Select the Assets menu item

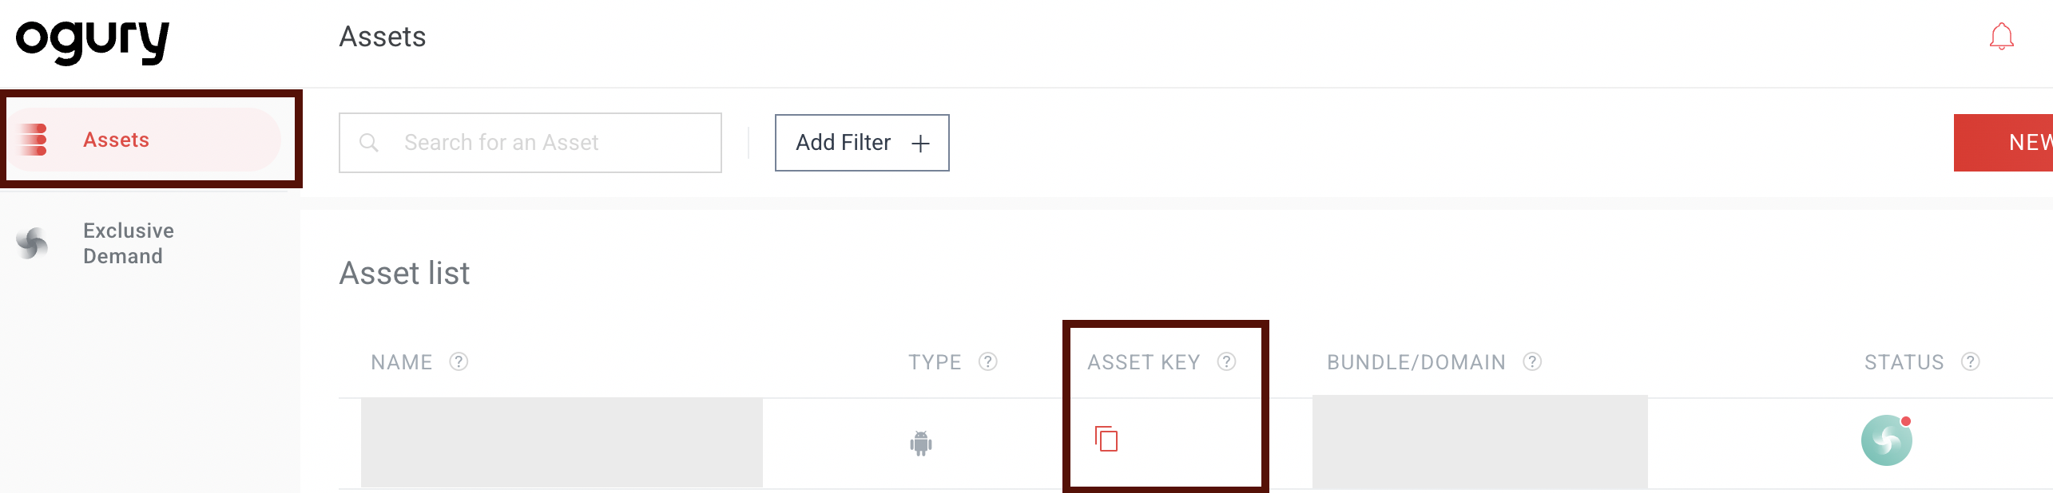(x=116, y=139)
